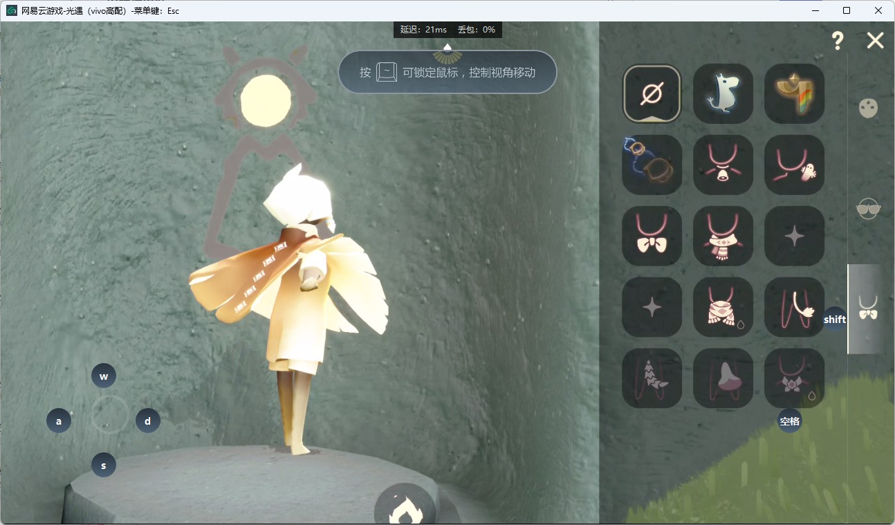Equip the white Moomin creature accessory
Image resolution: width=895 pixels, height=525 pixels.
pos(723,93)
